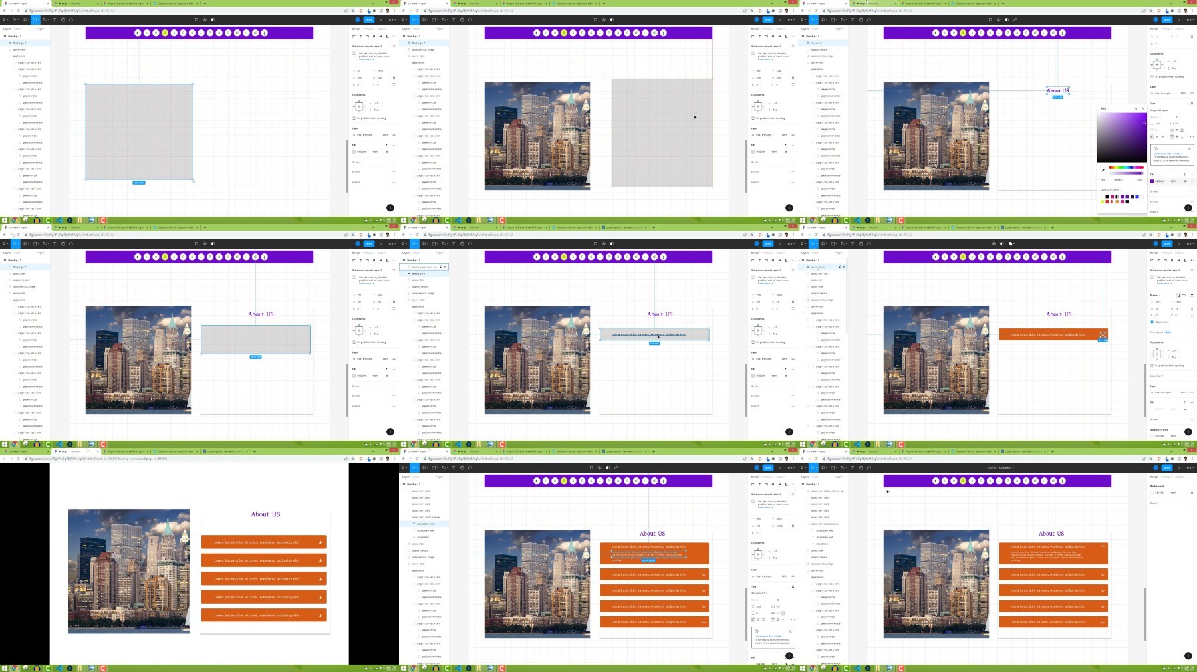Open the Solid fill type dropdown in color picker
This screenshot has height=672, width=1197.
[1103, 108]
